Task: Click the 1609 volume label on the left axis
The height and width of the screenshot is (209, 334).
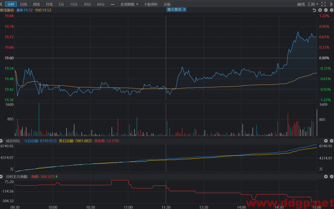Action: [x=9, y=104]
